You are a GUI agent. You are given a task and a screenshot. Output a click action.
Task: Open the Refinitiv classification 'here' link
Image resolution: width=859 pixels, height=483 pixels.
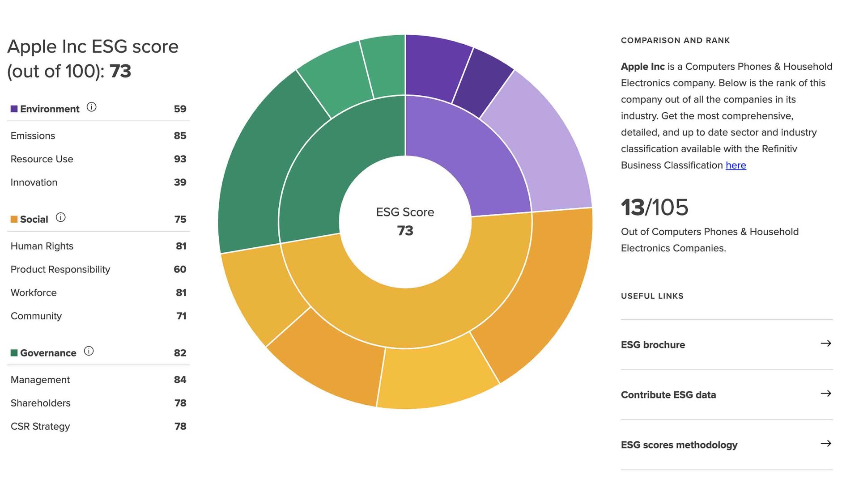tap(736, 165)
